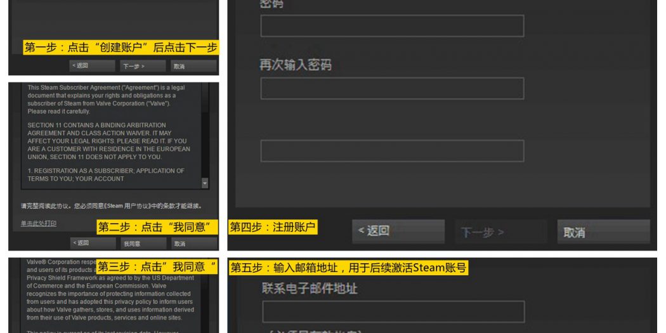Click < 返回 button left of small 下一步

(x=92, y=66)
